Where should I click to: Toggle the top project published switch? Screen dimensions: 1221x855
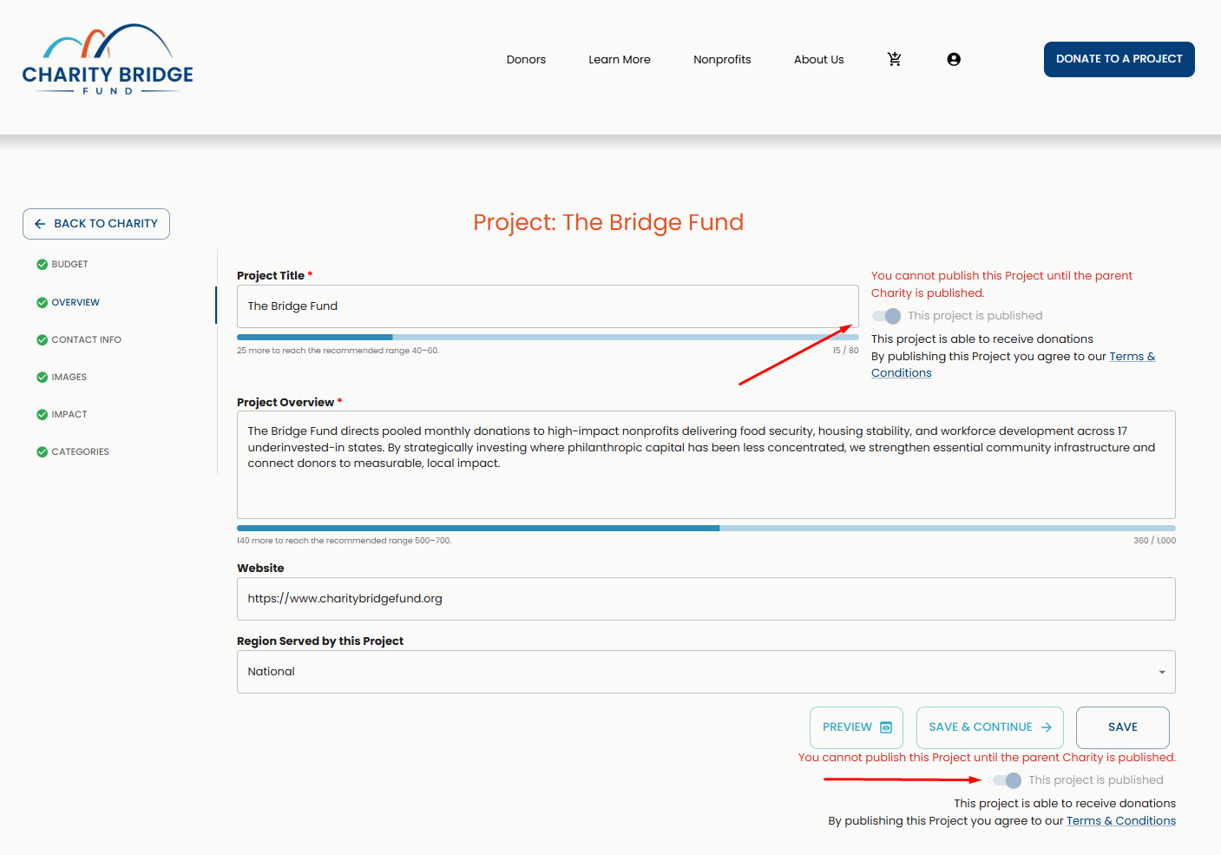click(886, 316)
